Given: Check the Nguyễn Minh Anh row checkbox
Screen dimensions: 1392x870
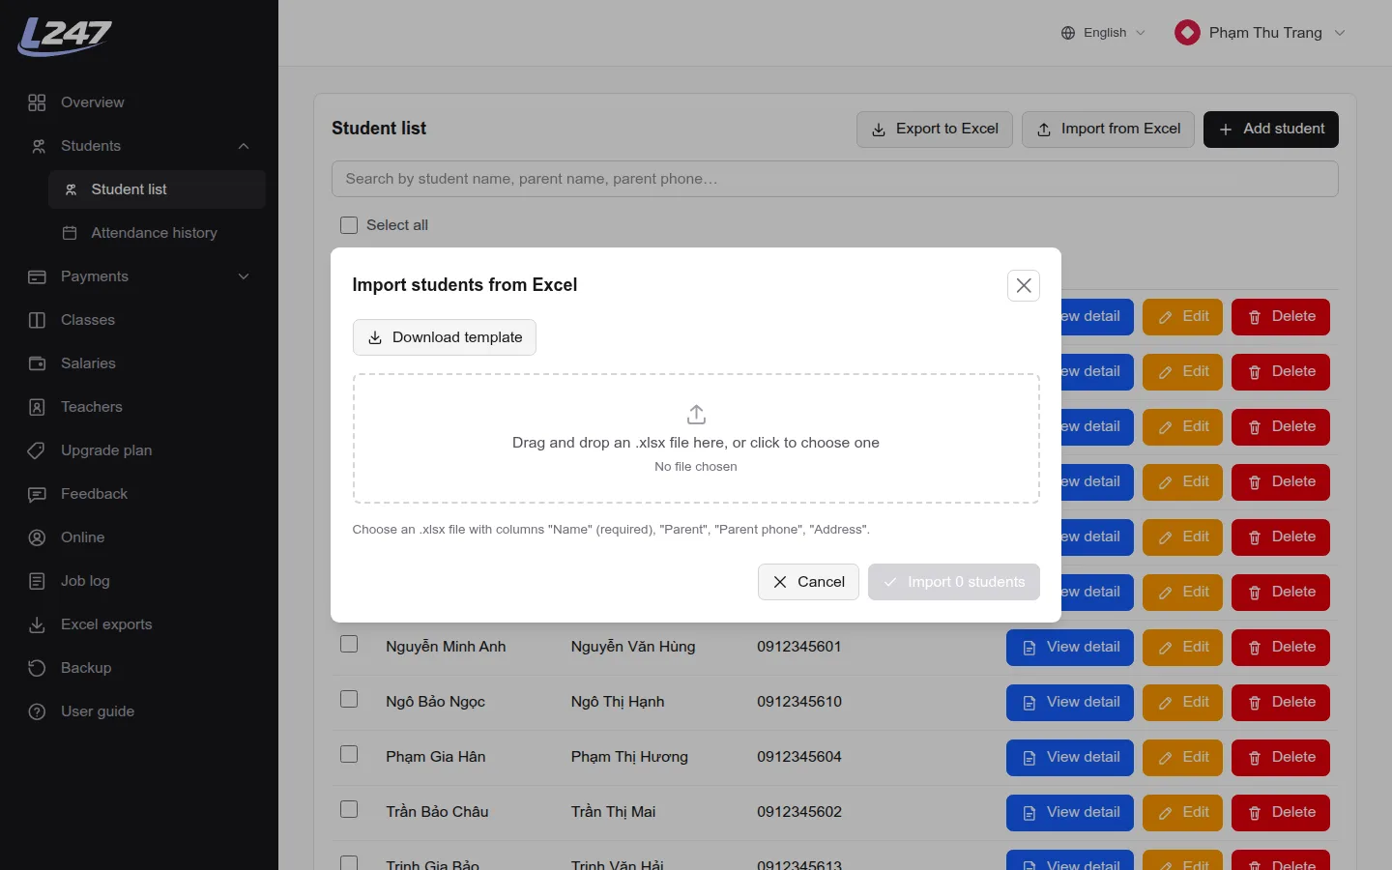Looking at the screenshot, I should (x=349, y=644).
